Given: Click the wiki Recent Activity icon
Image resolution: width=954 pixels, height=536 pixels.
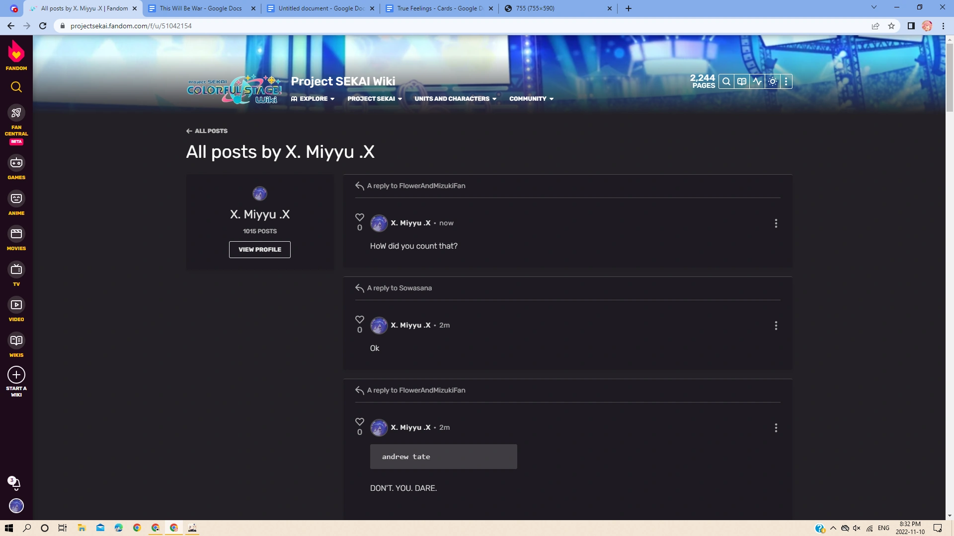Looking at the screenshot, I should (x=757, y=82).
